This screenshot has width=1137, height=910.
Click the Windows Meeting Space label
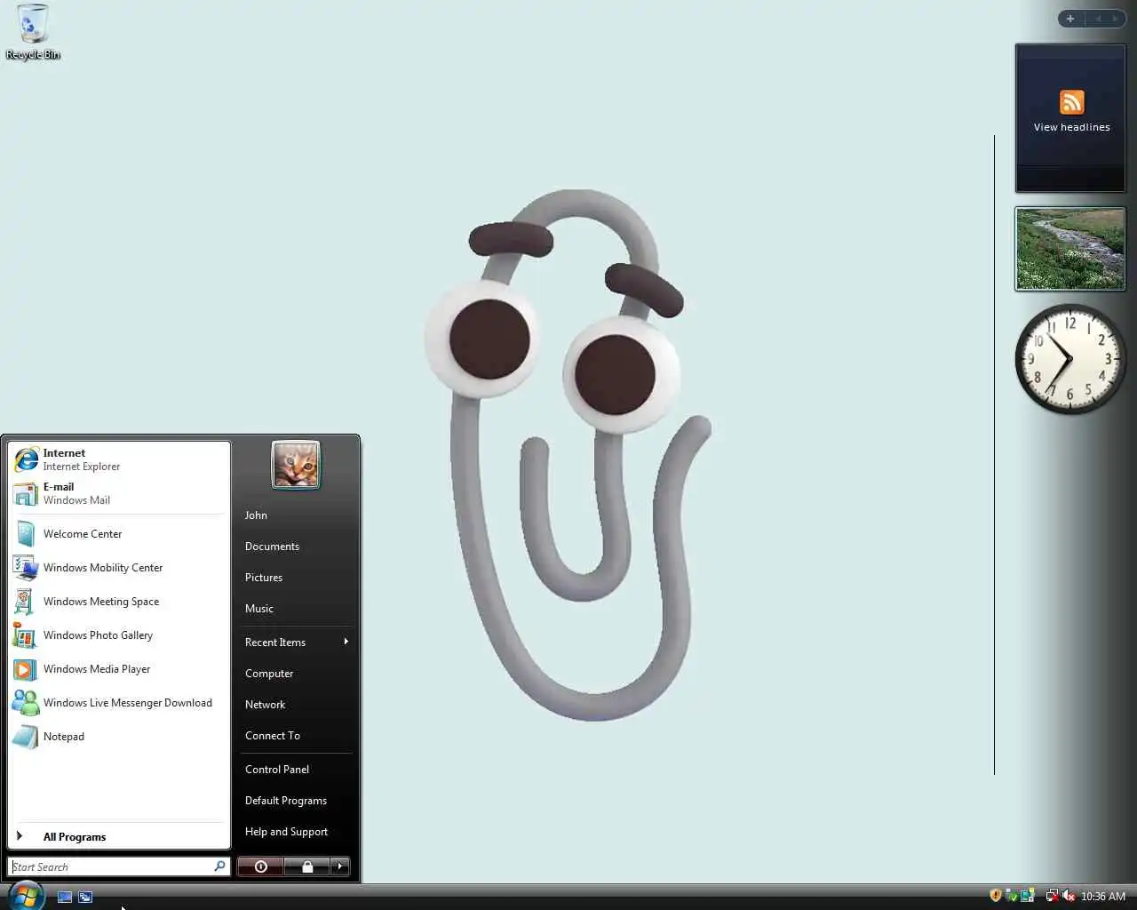101,602
